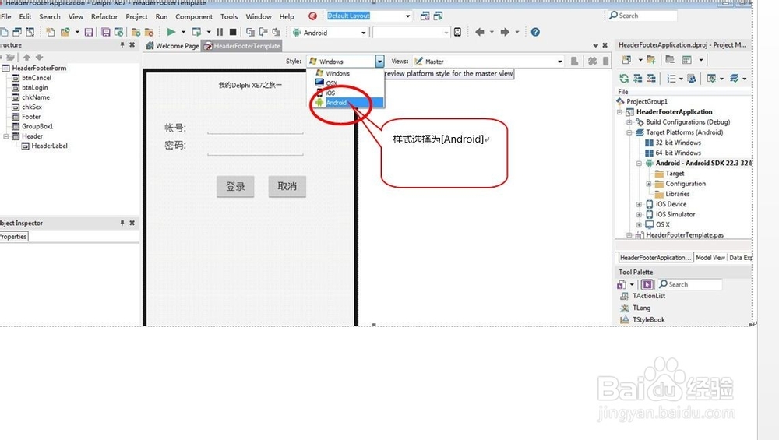Expand the Configuration folder node
779x440 pixels.
[x=649, y=184]
